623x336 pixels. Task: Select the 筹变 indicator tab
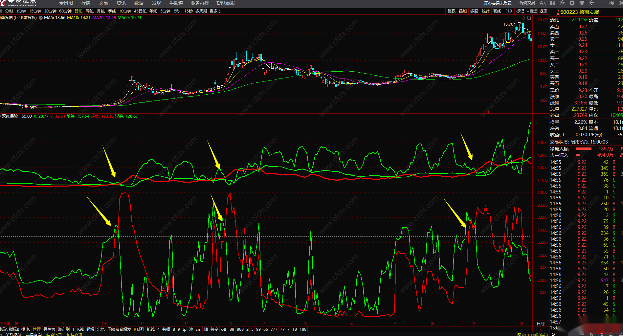click(214, 329)
